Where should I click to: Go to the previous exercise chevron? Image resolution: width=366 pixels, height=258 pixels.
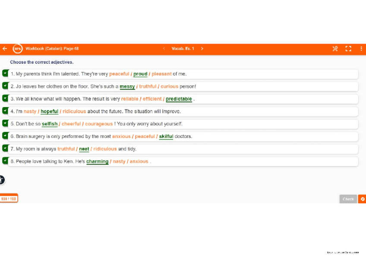click(x=164, y=49)
